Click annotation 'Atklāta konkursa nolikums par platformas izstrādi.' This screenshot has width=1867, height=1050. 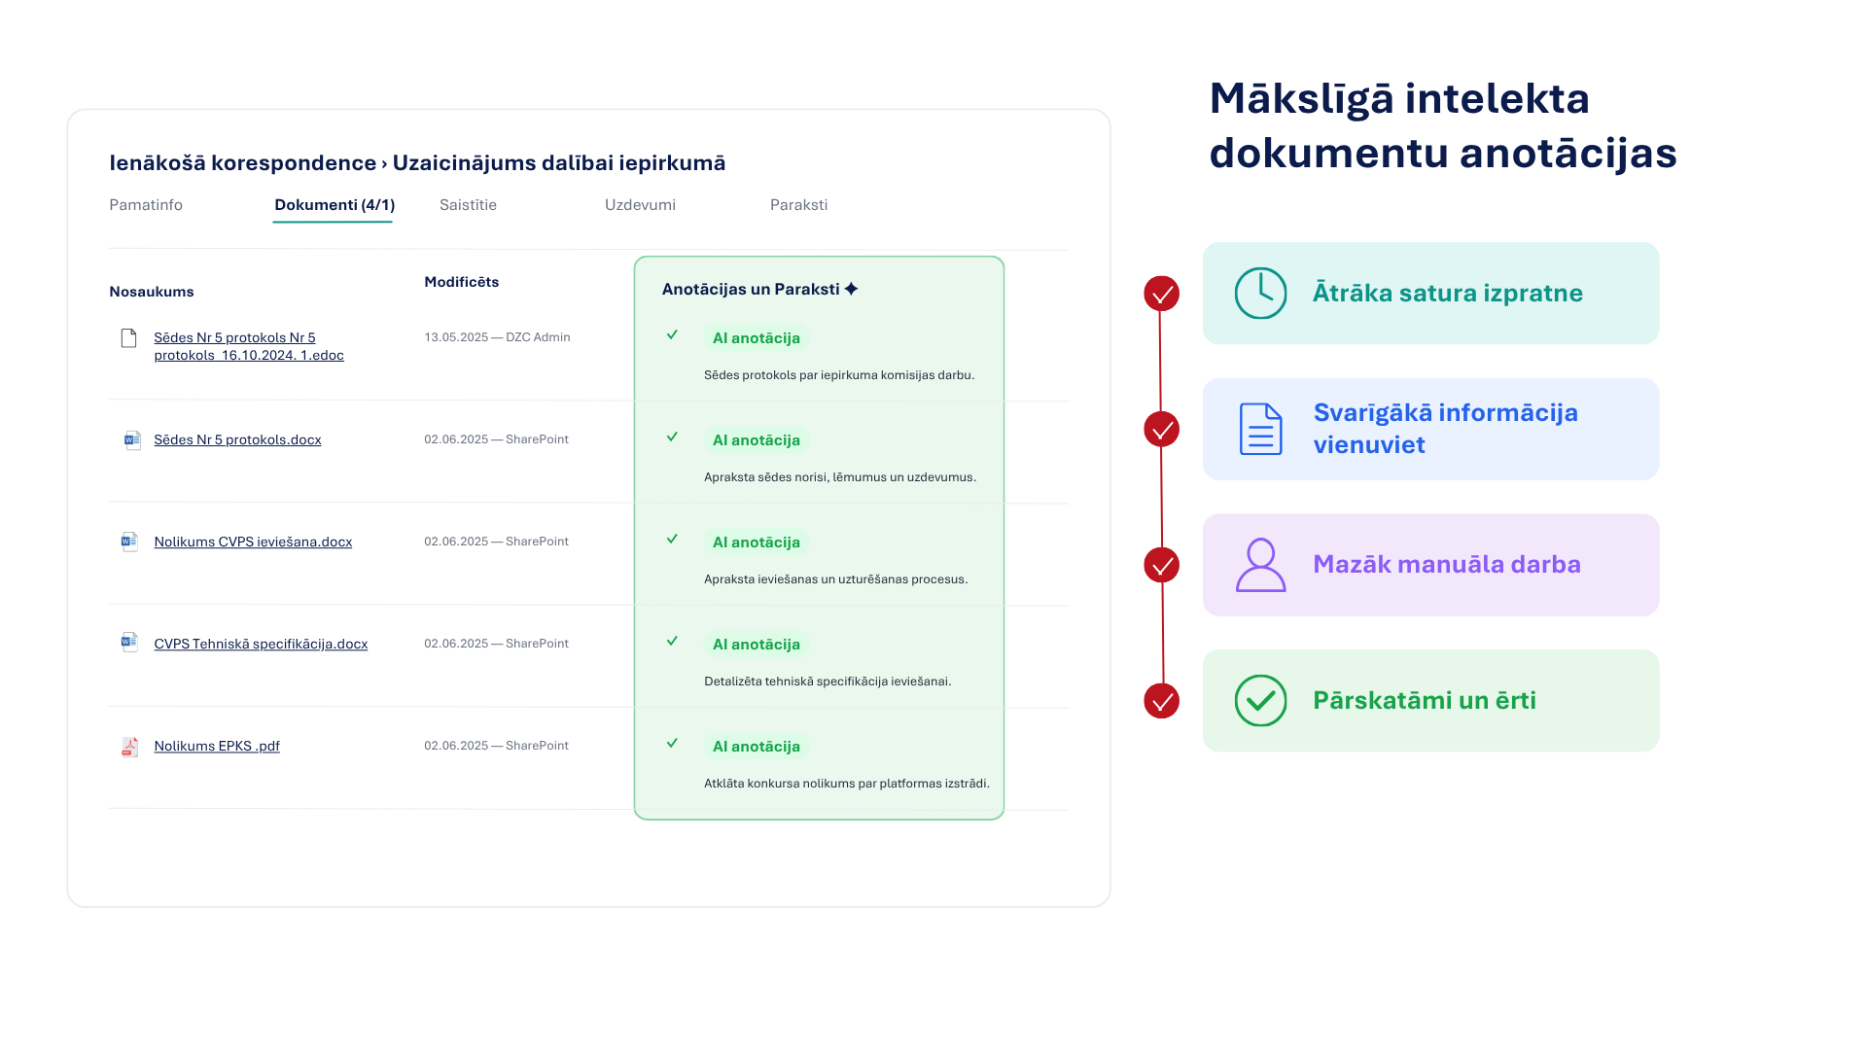click(x=847, y=784)
